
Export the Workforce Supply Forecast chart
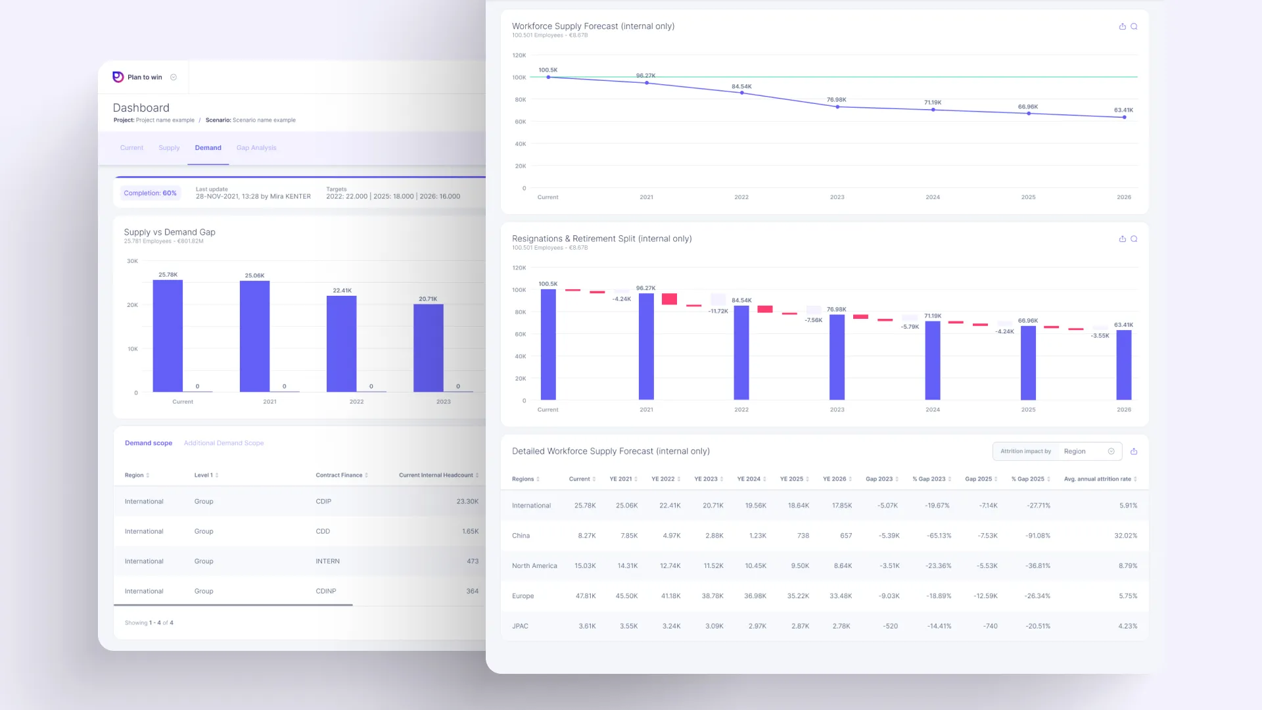pos(1123,26)
